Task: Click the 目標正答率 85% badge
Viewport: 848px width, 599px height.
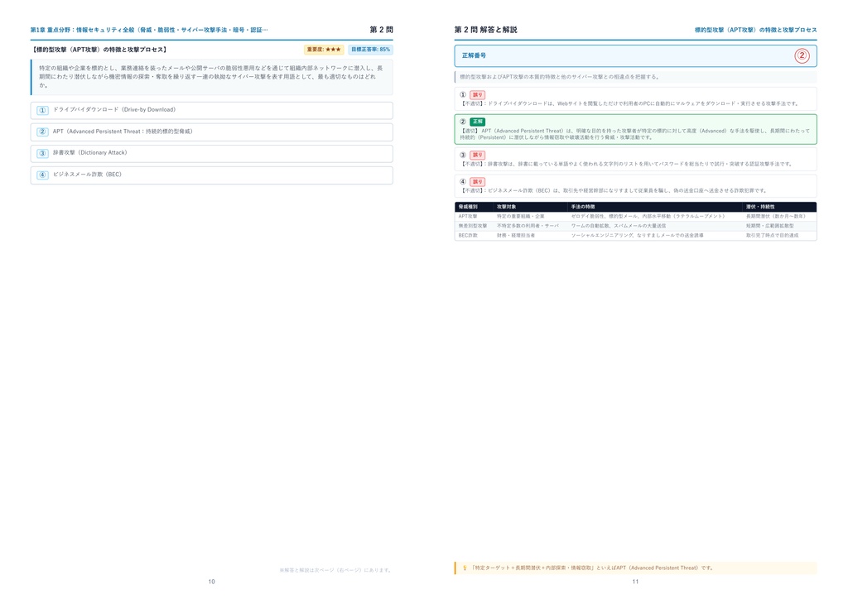Action: point(370,50)
